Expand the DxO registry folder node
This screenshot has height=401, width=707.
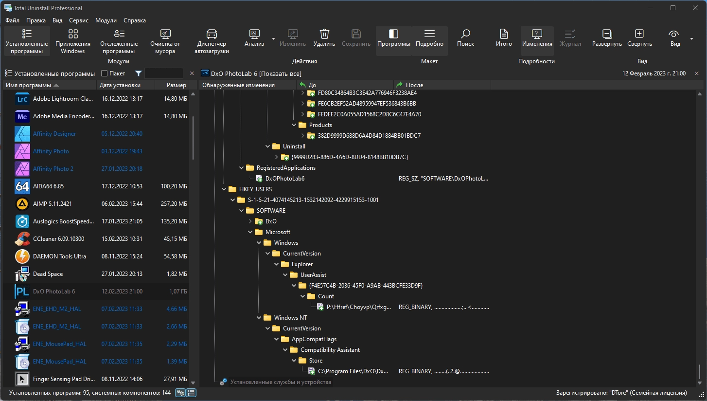[250, 221]
